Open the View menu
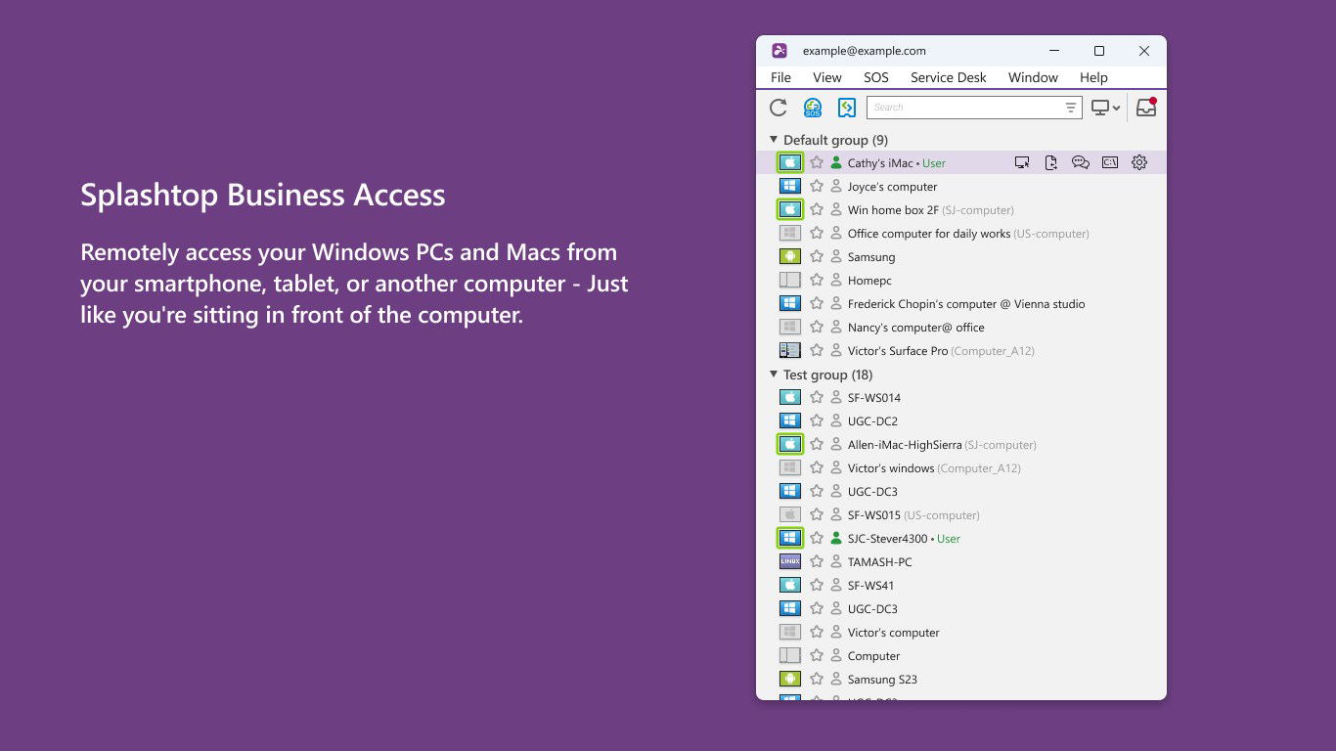Viewport: 1336px width, 751px height. [x=826, y=77]
